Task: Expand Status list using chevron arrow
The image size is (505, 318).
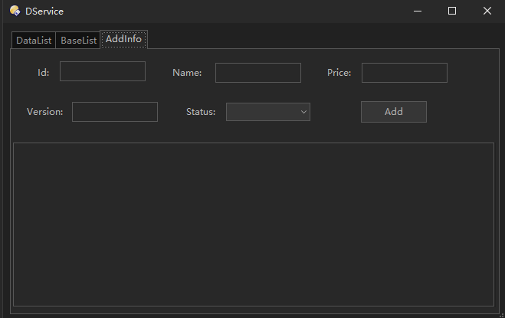Action: click(303, 112)
